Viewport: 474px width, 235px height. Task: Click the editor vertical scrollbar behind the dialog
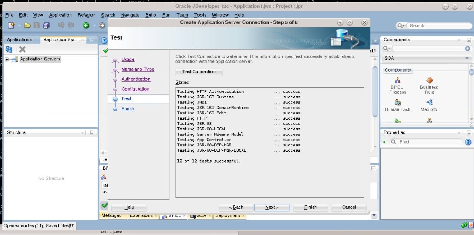[375, 91]
